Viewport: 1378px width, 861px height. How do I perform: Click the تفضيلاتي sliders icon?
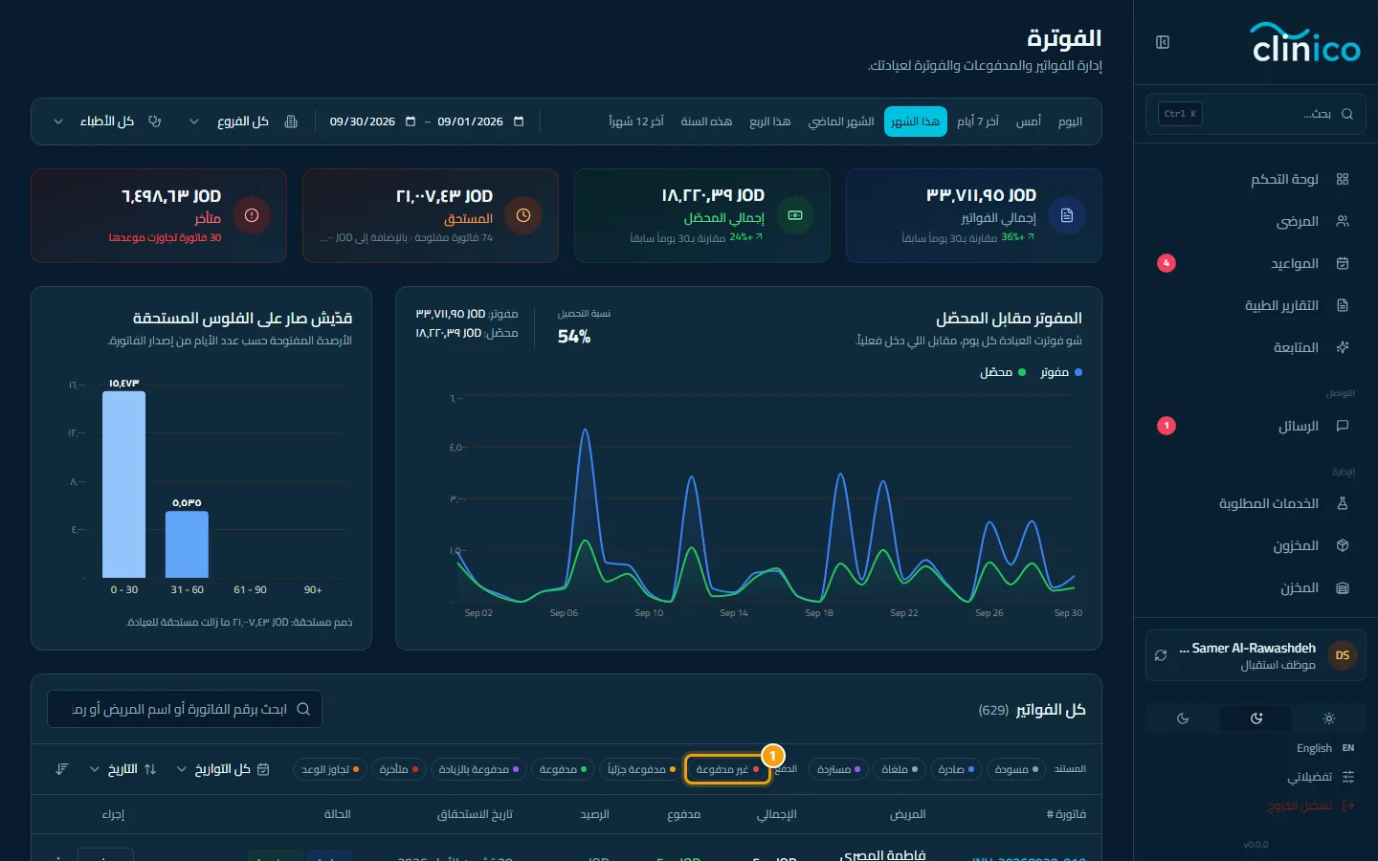(1348, 777)
